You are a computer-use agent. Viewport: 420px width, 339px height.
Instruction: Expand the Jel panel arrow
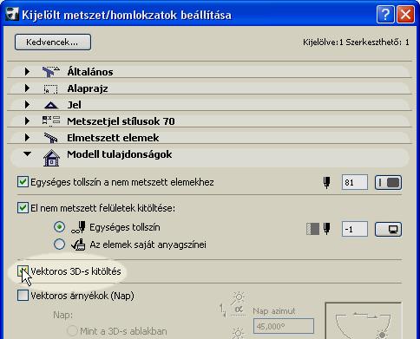coord(27,104)
